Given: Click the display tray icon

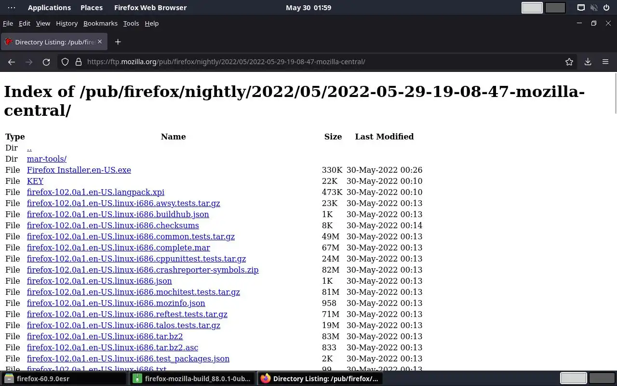Looking at the screenshot, I should click(x=581, y=8).
